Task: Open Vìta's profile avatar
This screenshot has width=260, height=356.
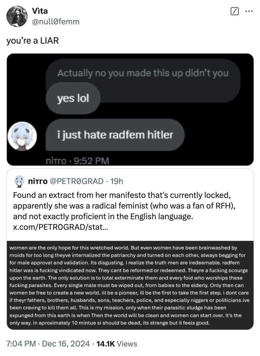Action: click(17, 16)
